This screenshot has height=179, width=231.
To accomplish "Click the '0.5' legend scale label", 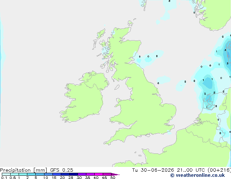I will click(x=13, y=178).
